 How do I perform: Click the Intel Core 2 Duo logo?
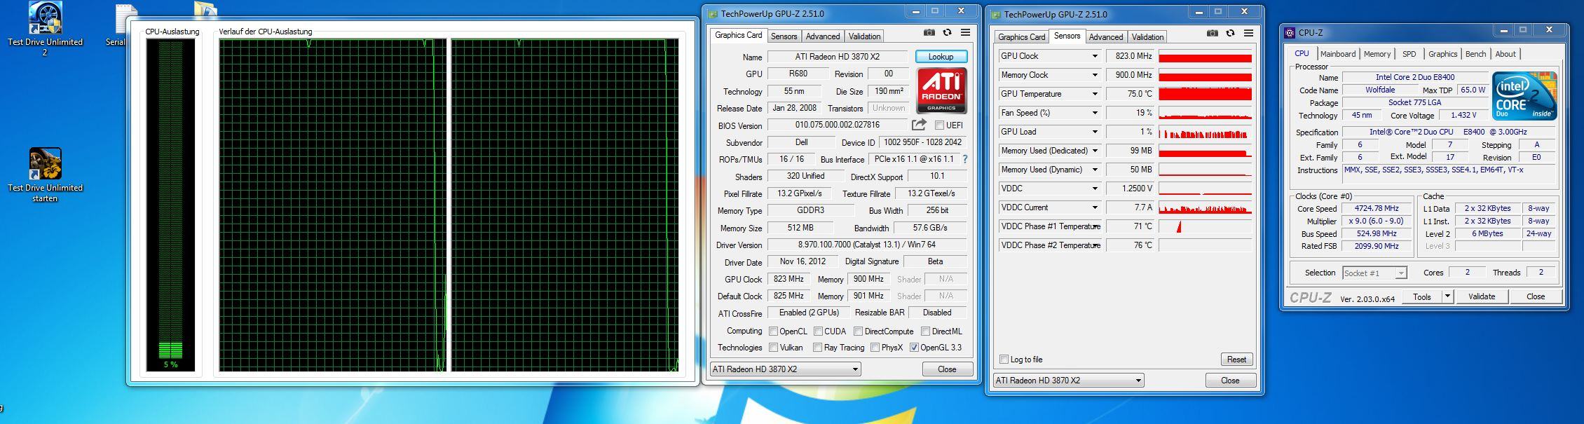[1524, 95]
